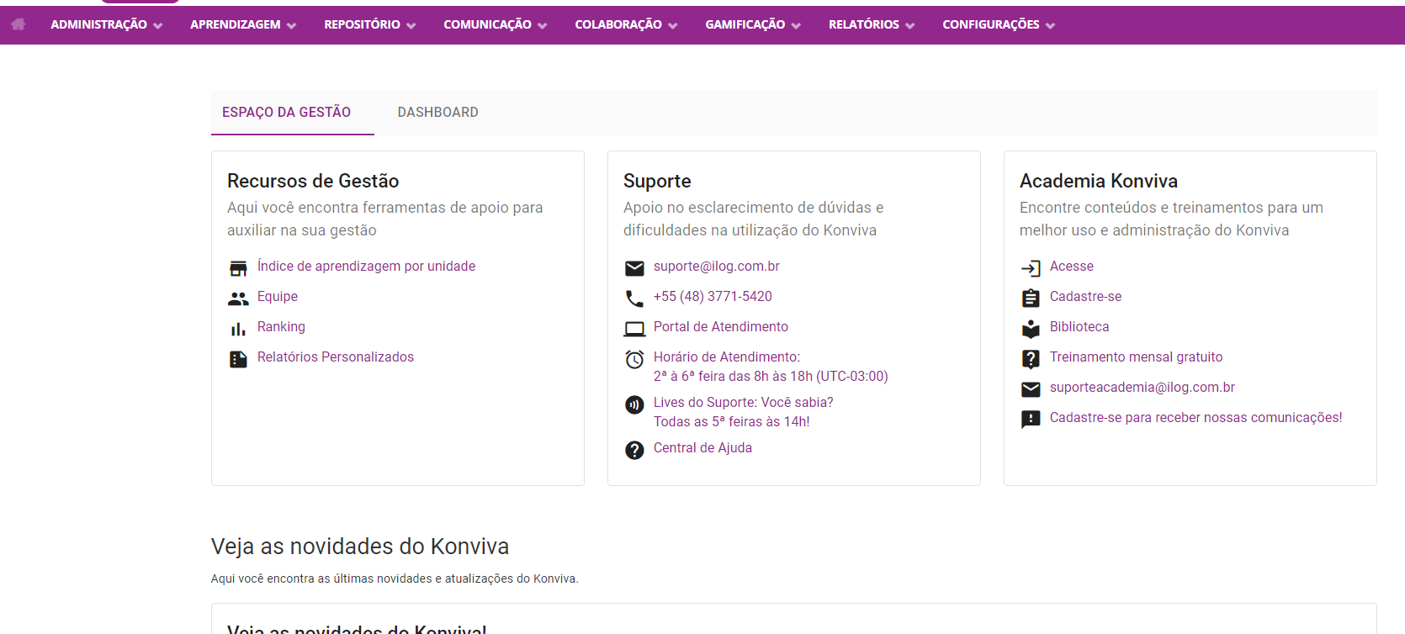Viewport: 1405px width, 634px height.
Task: Click the document icon beside Relatórios Personalizados
Action: 238,359
